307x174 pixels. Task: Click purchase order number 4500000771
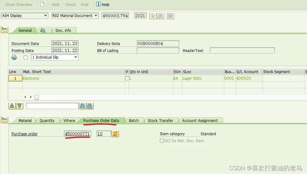[x=77, y=134]
